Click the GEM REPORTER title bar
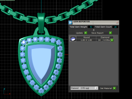Image resolution: width=132 pixels, height=99 pixels. tap(94, 22)
